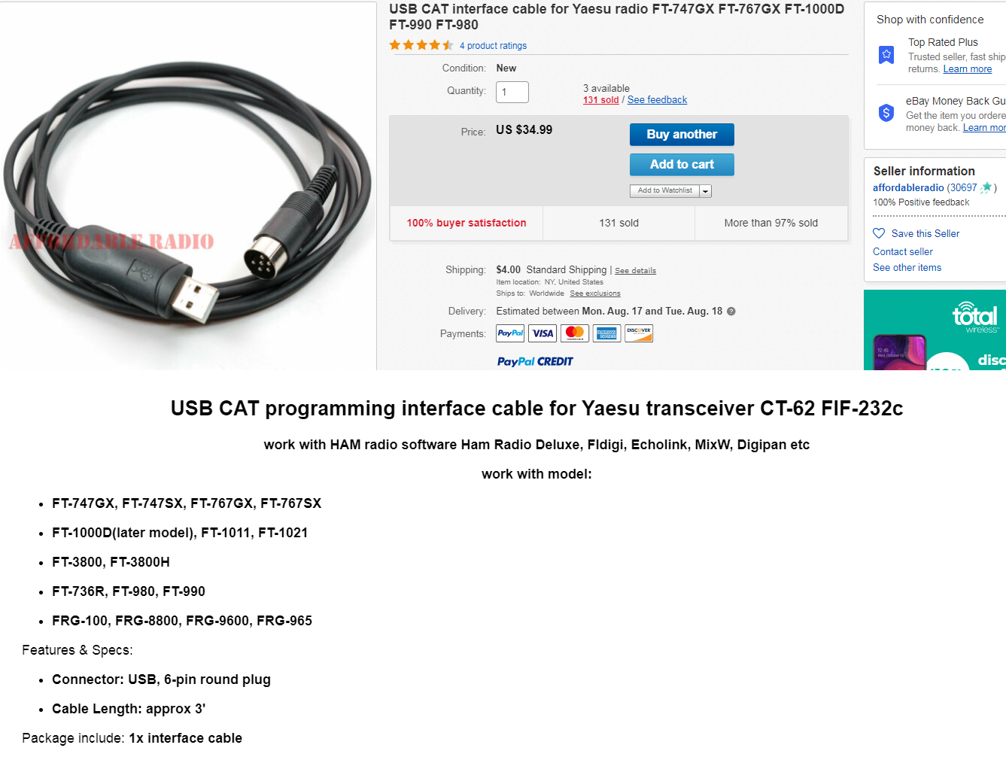Open the shipping See details link

[x=635, y=271]
